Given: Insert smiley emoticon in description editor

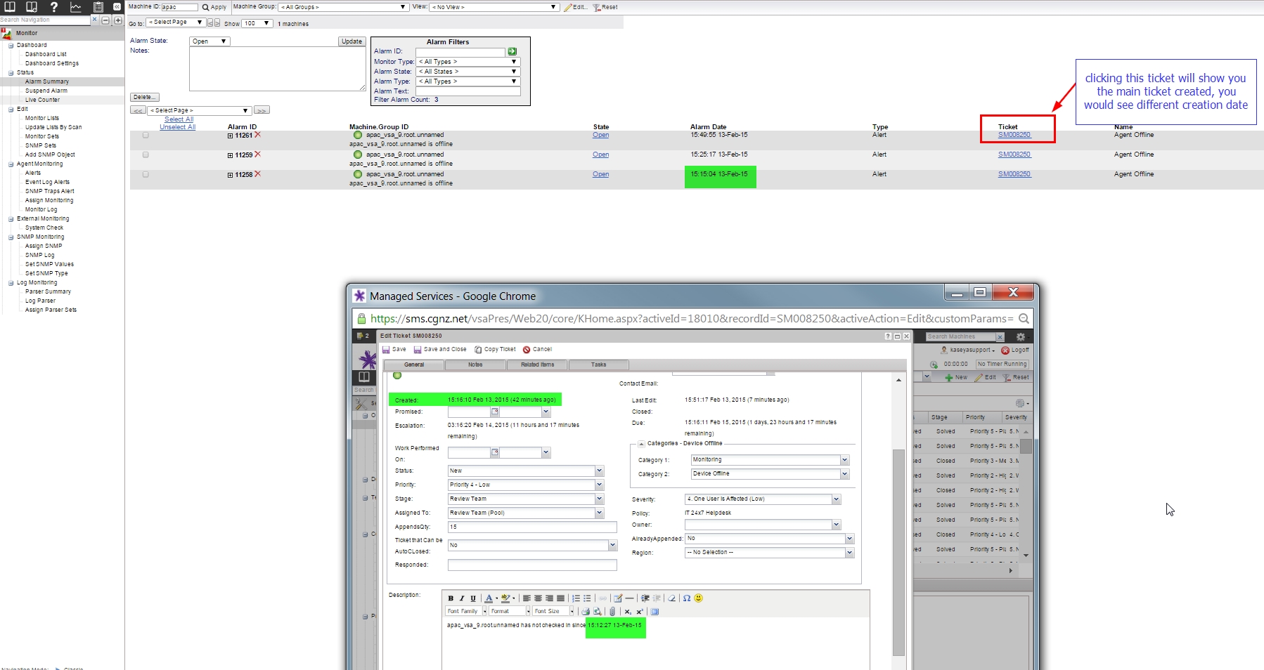Looking at the screenshot, I should pyautogui.click(x=698, y=598).
